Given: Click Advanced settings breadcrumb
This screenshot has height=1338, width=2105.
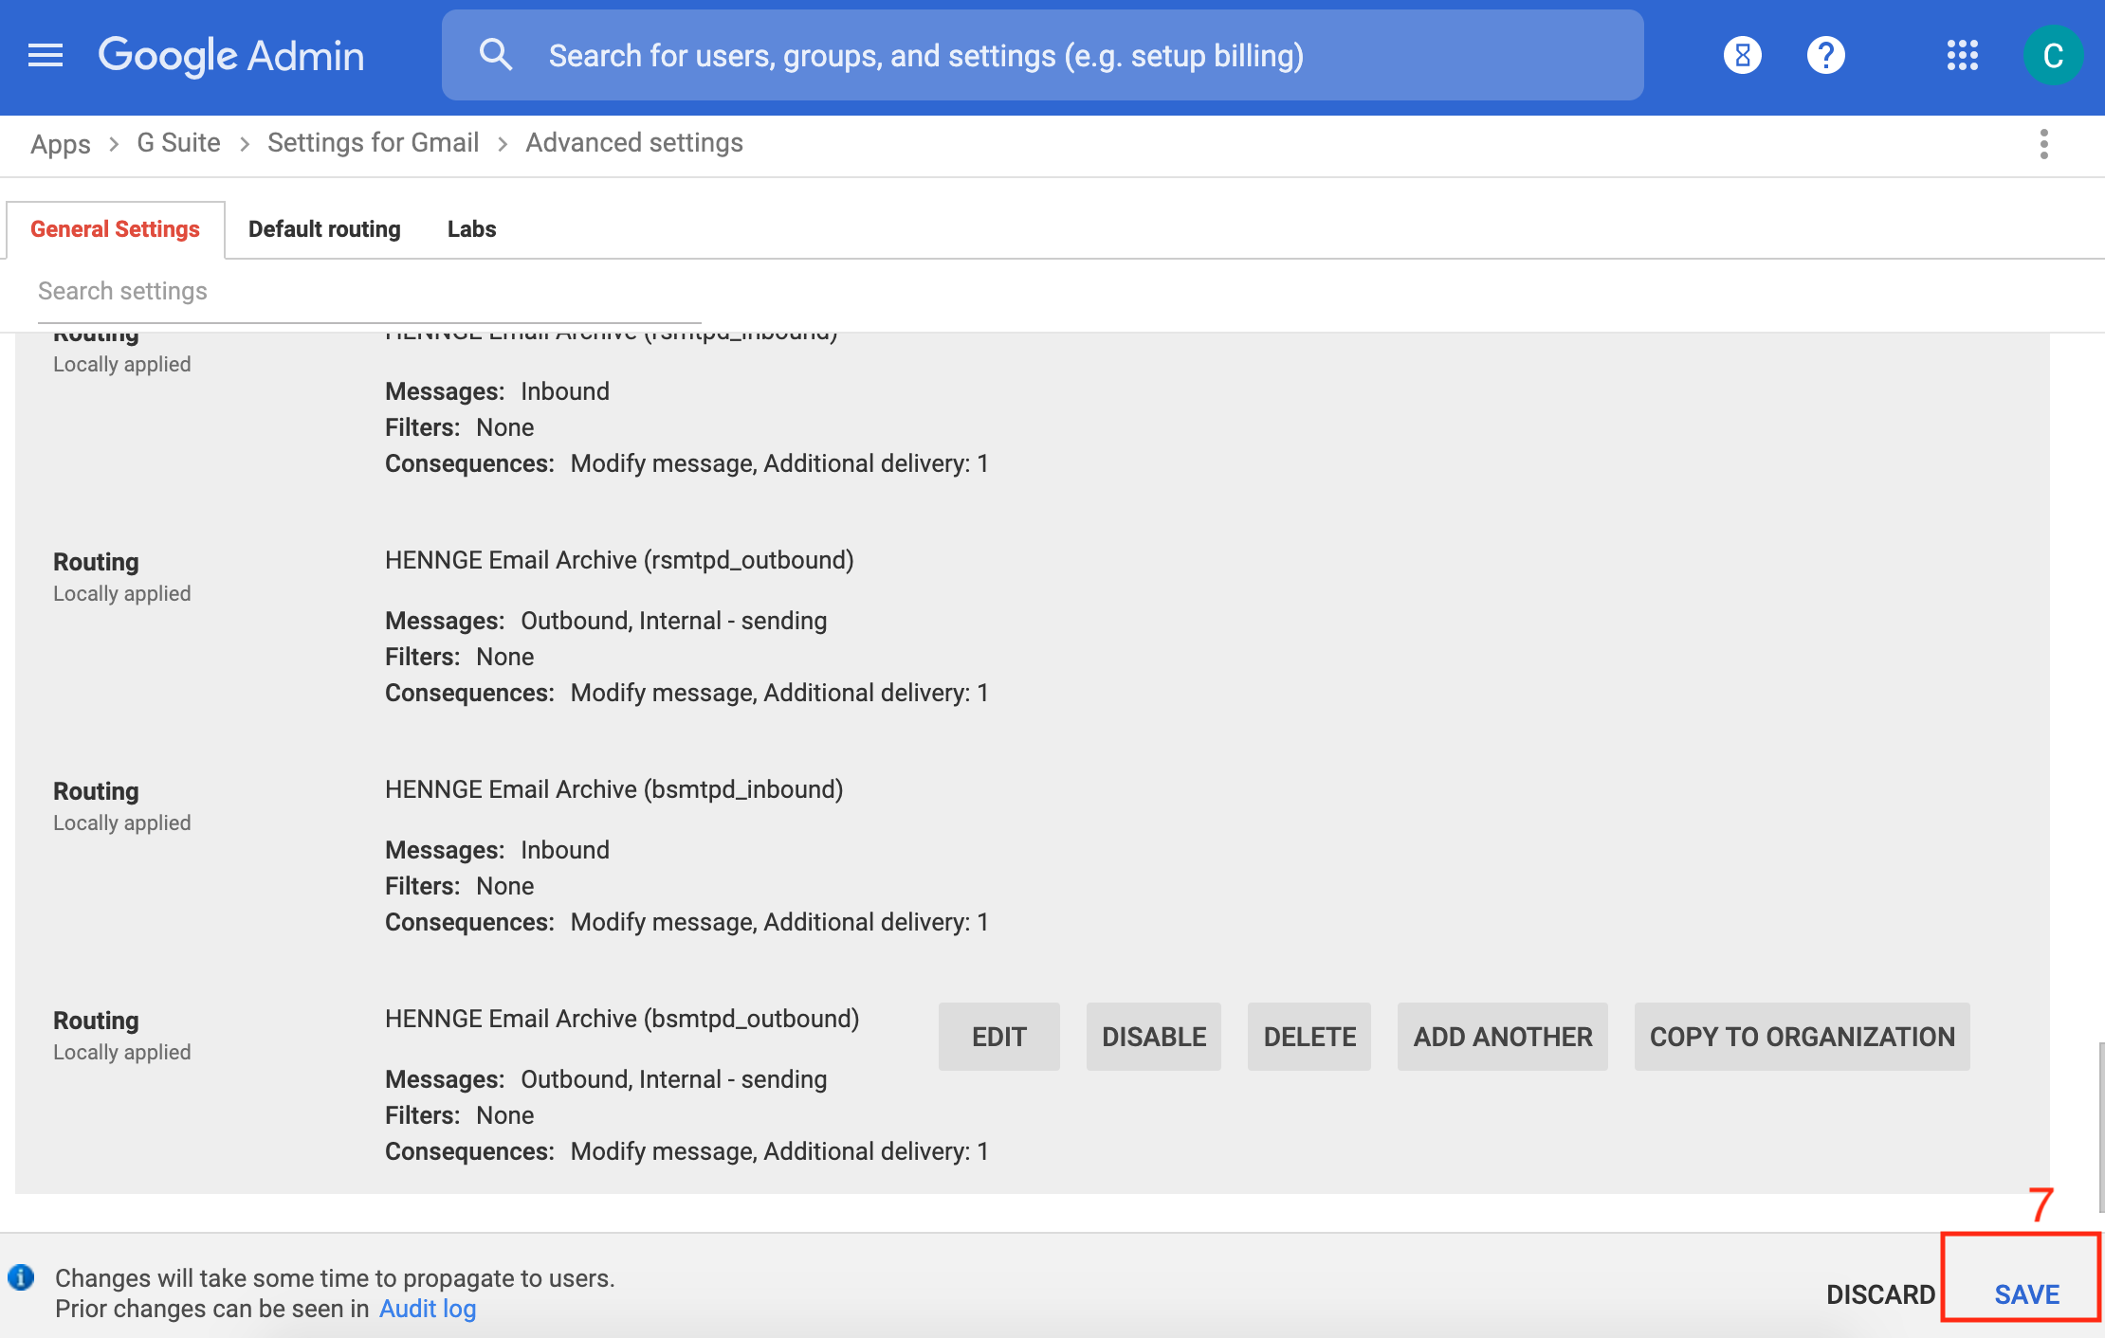Looking at the screenshot, I should (x=634, y=143).
